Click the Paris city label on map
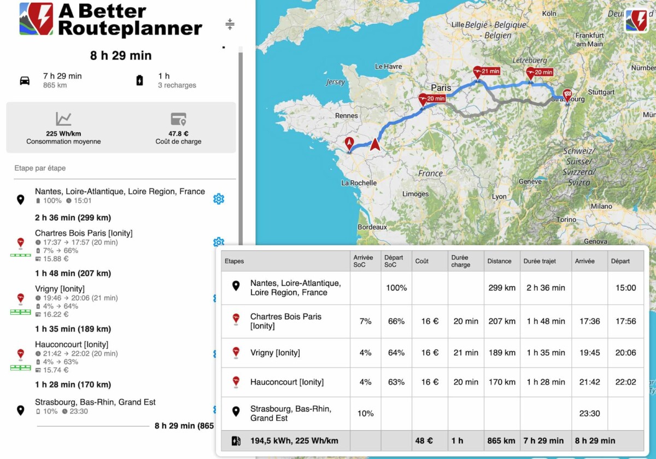 pos(441,87)
